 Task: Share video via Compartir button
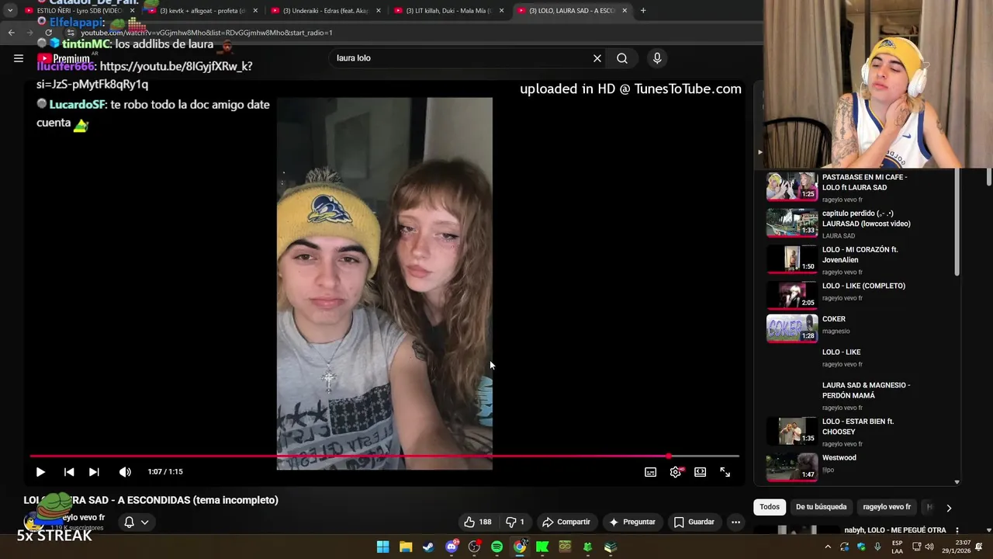(x=566, y=522)
